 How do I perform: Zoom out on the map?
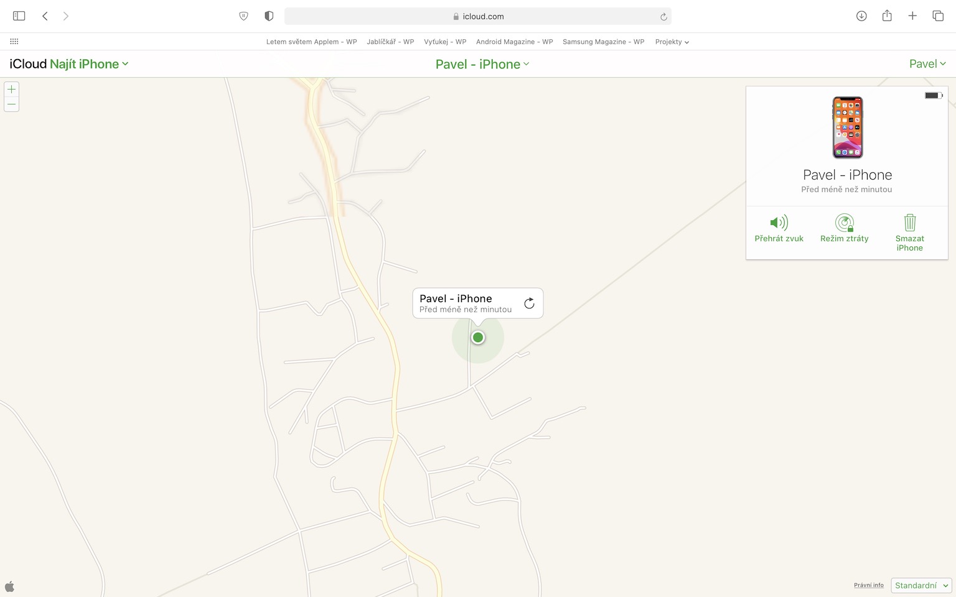coord(11,104)
